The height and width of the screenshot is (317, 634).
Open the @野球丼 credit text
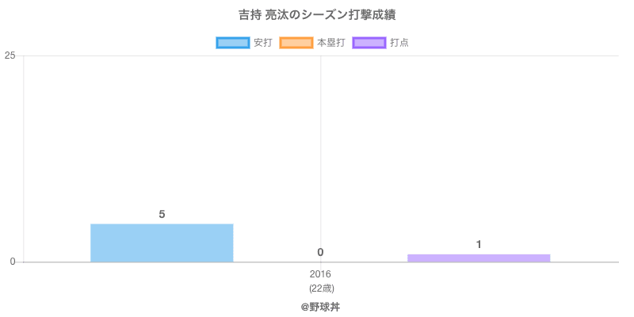320,306
